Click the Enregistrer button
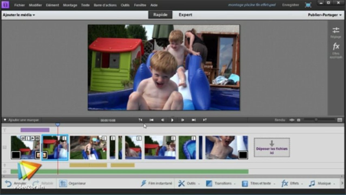346x195 pixels. tap(291, 5)
